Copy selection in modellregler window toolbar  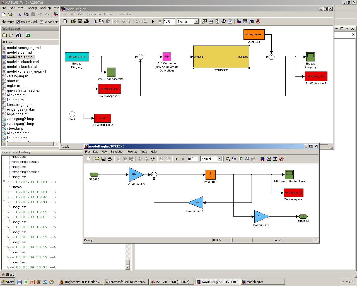click(x=102, y=21)
